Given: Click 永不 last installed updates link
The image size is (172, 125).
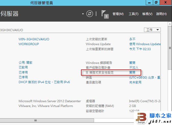Looking at the screenshot, I should point(132,39).
